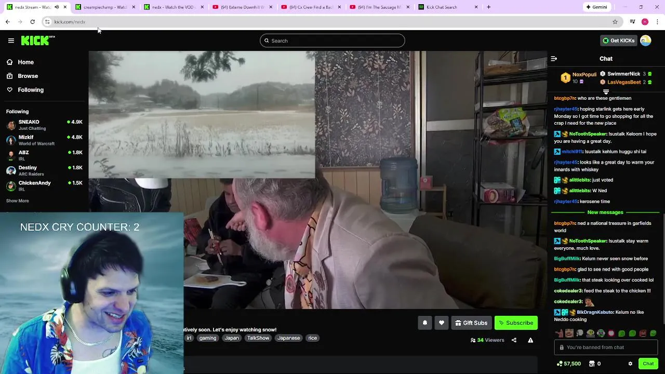Viewport: 665px width, 374px height.
Task: Click the Kick search field
Action: point(332,41)
